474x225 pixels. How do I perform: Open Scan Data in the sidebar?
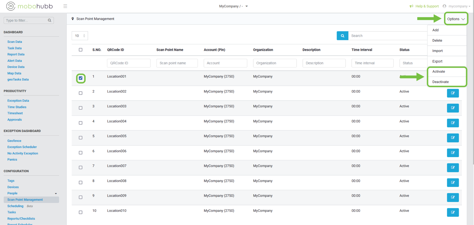tap(15, 42)
